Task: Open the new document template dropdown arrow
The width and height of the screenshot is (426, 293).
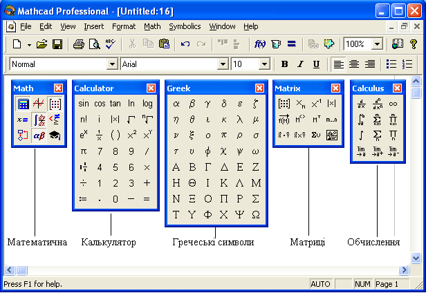Action: click(29, 44)
